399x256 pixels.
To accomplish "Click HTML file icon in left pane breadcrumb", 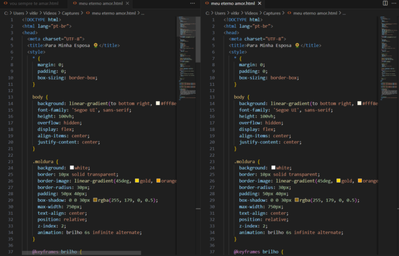I will pyautogui.click(x=88, y=13).
